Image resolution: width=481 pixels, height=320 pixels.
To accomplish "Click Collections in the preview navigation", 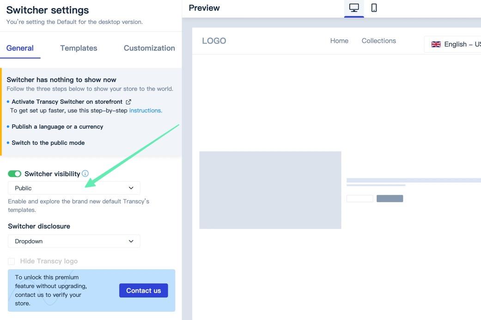I will point(378,41).
